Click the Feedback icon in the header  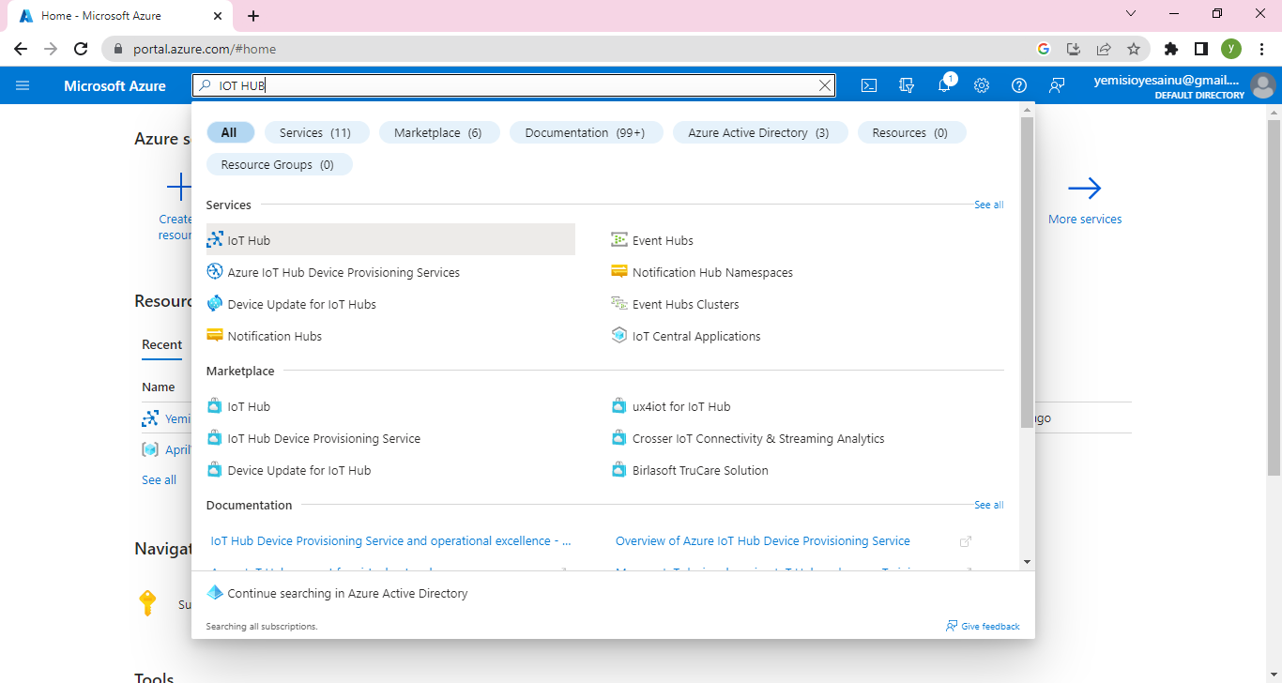tap(1057, 85)
